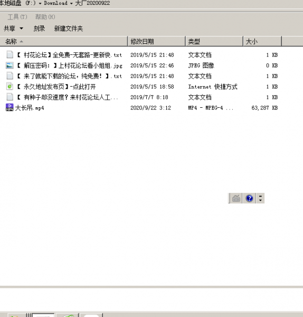Click the 刻录 toolbar button

39,29
